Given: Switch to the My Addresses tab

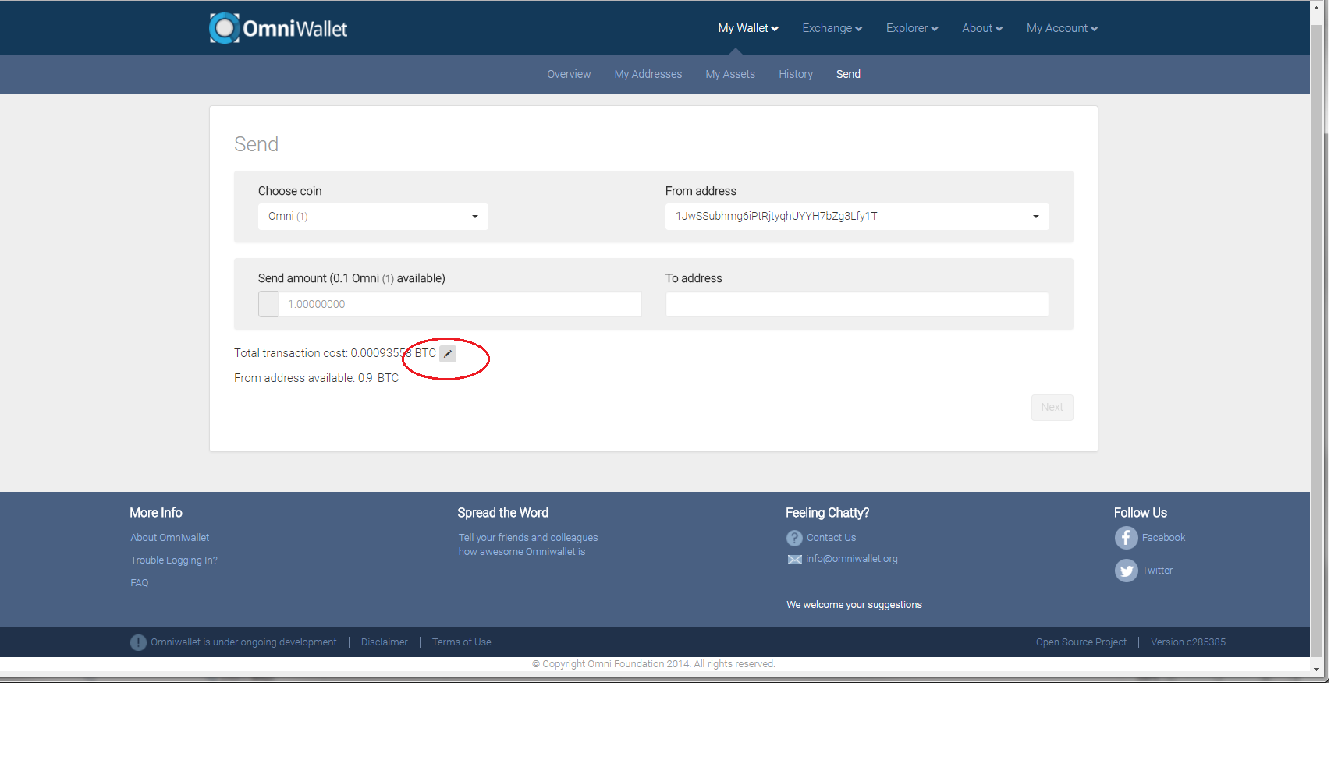Looking at the screenshot, I should point(648,75).
